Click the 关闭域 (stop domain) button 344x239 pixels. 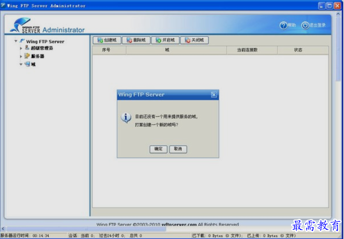[195, 40]
